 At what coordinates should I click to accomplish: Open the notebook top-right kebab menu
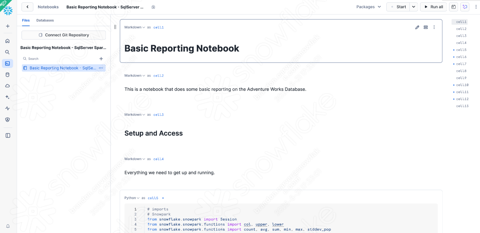(475, 7)
